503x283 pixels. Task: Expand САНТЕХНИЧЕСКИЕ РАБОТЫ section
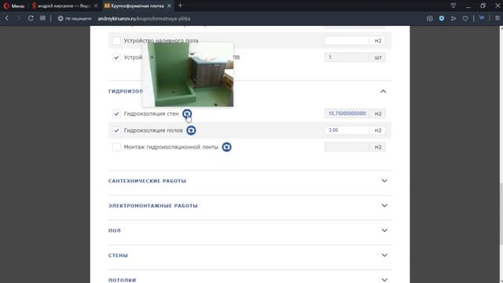(x=384, y=181)
